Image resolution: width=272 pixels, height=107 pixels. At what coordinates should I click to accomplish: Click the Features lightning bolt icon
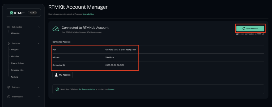tap(9, 43)
